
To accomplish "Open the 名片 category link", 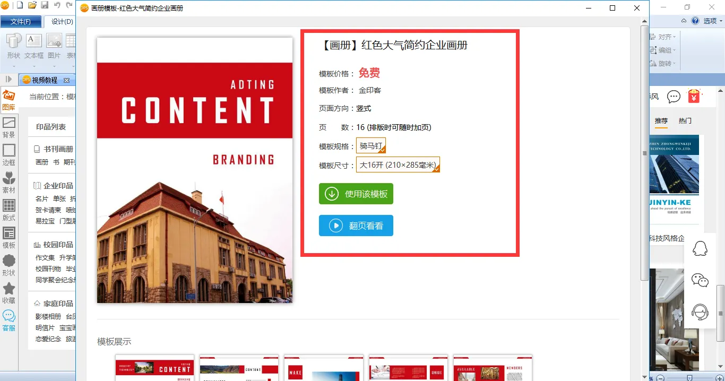I will (42, 198).
